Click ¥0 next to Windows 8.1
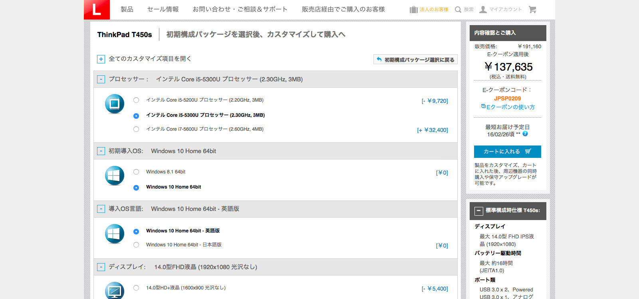Viewport: 639px width, 299px height. tap(442, 173)
